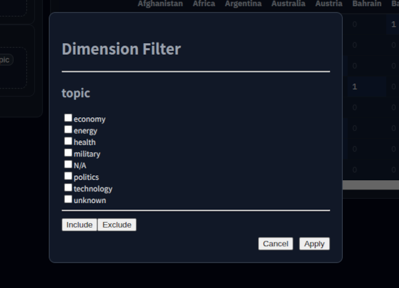
Task: Apply the dimension filter
Action: [x=314, y=244]
